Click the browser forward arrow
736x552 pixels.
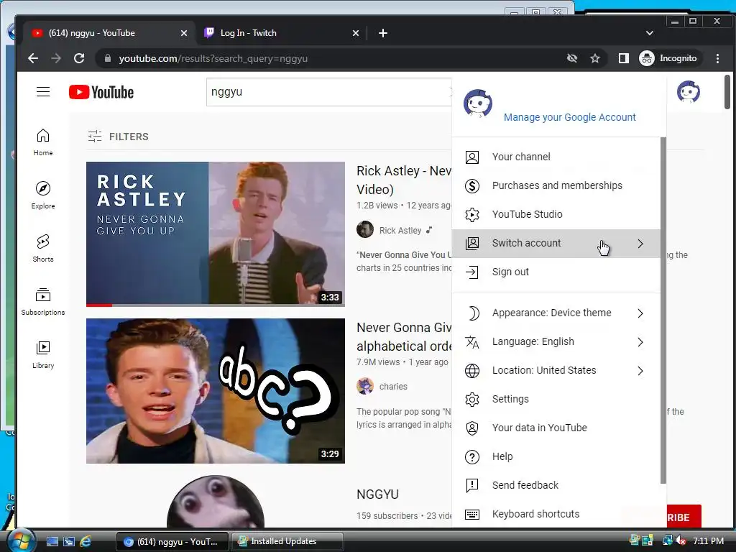tap(56, 58)
